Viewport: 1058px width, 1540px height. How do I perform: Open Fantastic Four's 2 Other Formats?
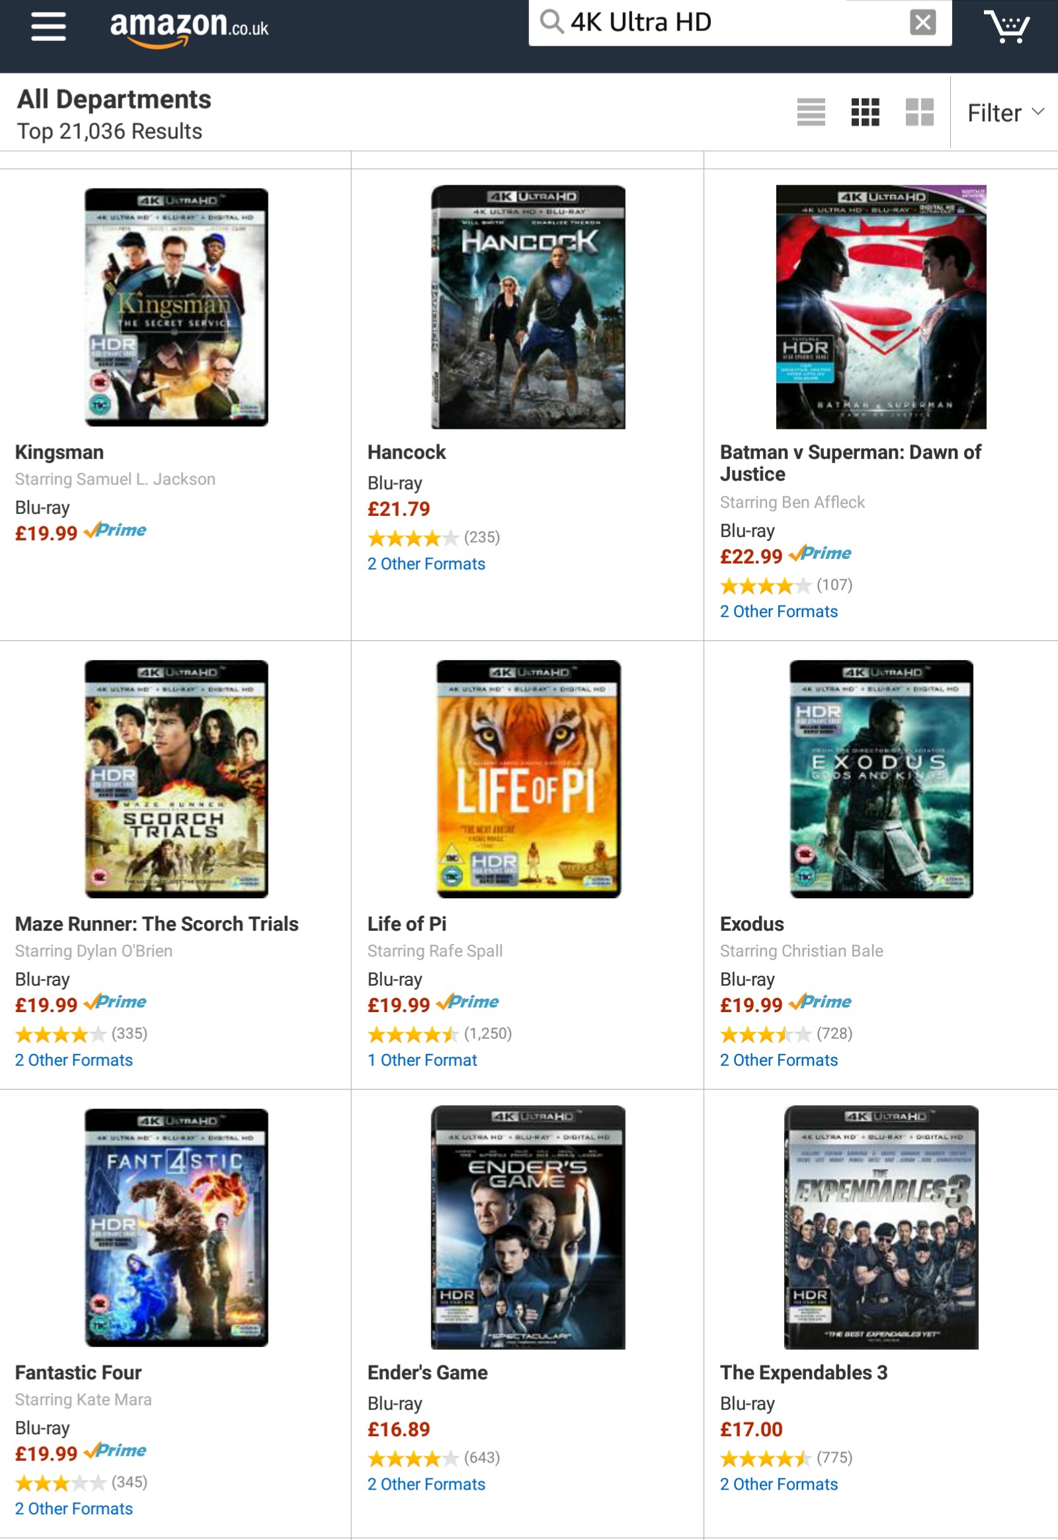click(73, 1509)
